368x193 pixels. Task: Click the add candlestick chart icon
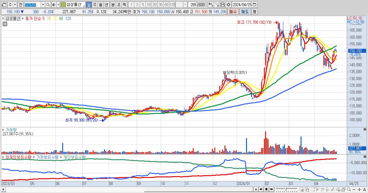click(x=211, y=5)
